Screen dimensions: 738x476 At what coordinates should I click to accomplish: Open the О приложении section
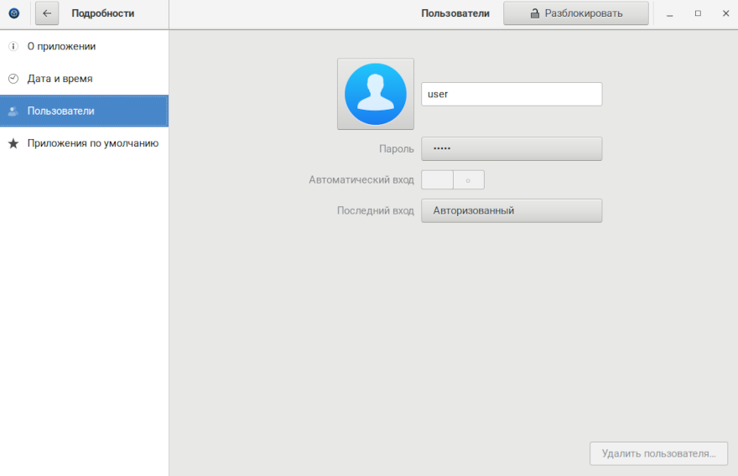coord(61,47)
